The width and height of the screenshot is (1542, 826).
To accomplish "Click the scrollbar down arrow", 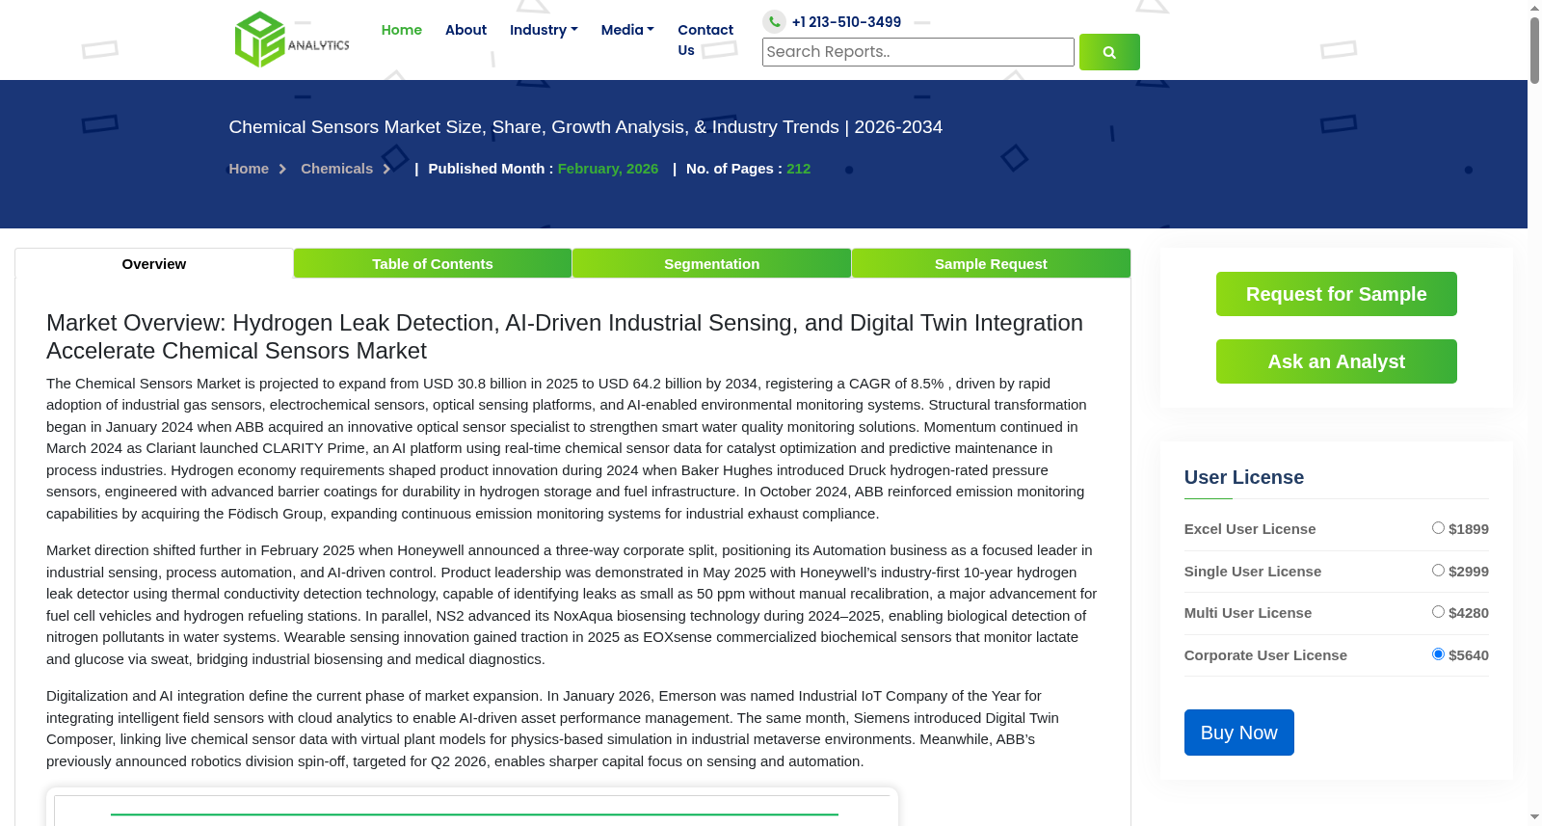I will pos(1534,817).
